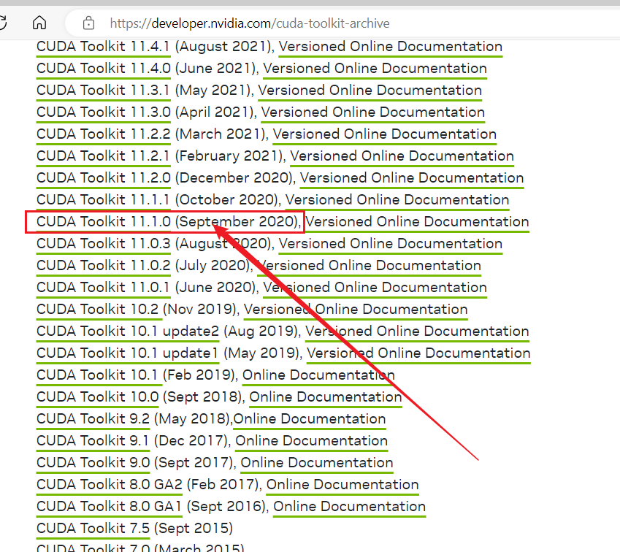The width and height of the screenshot is (620, 552).
Task: Open CUDA Toolkit 10.1 update1 link
Action: [127, 353]
